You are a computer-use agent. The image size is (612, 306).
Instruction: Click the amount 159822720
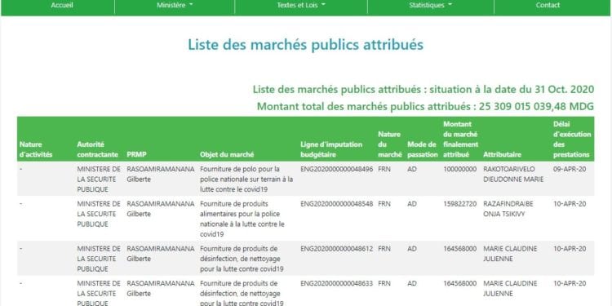pyautogui.click(x=459, y=204)
